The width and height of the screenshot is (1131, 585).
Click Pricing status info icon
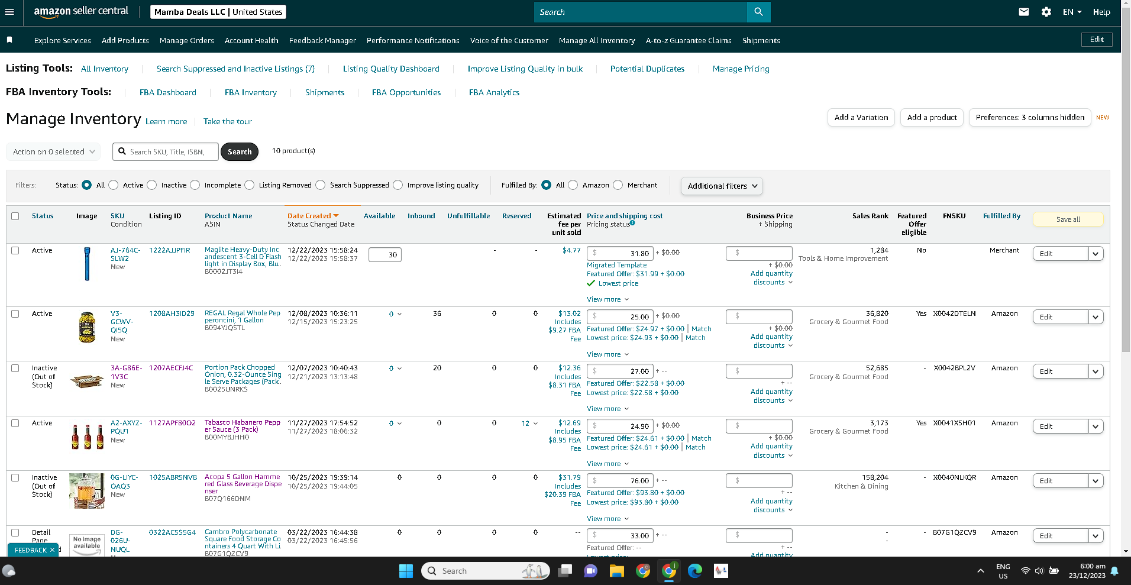[x=632, y=223]
